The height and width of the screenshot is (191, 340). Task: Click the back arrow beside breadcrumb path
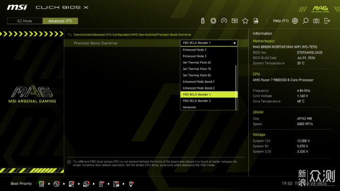pos(69,35)
